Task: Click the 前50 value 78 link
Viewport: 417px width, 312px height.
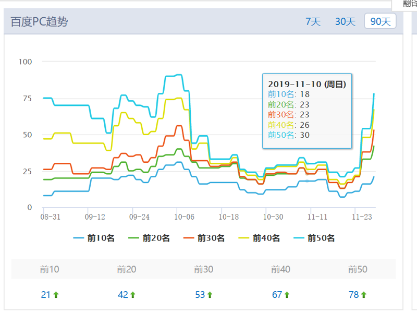Action: click(x=354, y=295)
